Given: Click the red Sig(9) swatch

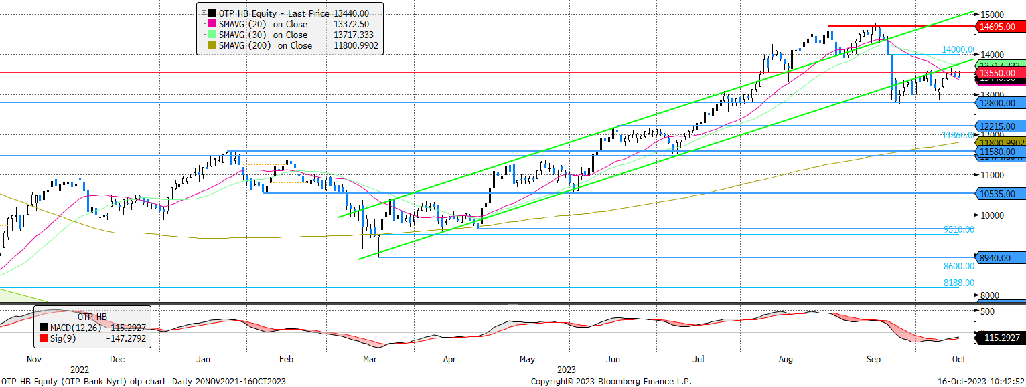Looking at the screenshot, I should click(44, 339).
